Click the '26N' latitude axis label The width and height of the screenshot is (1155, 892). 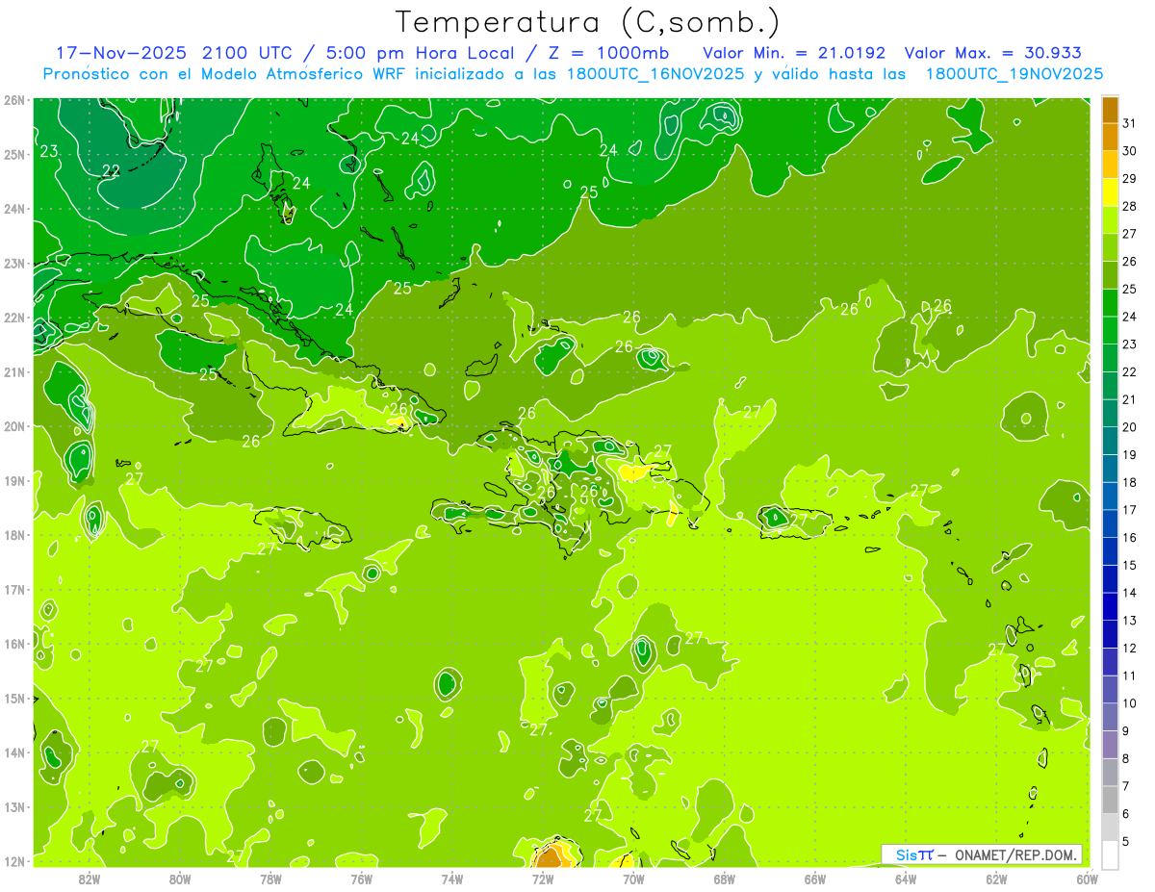coord(14,99)
